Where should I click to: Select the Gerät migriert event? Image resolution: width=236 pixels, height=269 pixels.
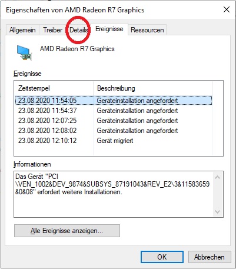(114, 141)
